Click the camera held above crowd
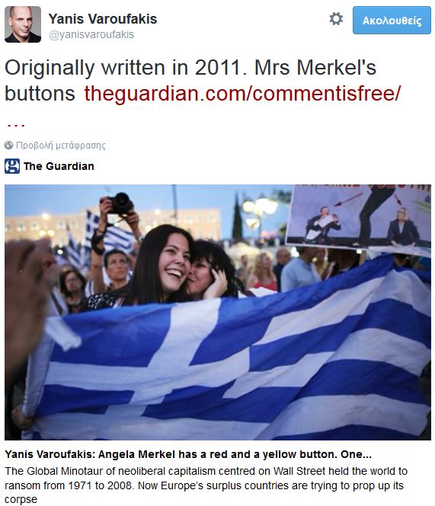Image resolution: width=435 pixels, height=506 pixels. click(x=120, y=203)
